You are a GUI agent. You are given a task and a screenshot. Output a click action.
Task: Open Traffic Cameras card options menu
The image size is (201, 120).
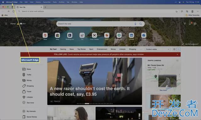[177, 60]
